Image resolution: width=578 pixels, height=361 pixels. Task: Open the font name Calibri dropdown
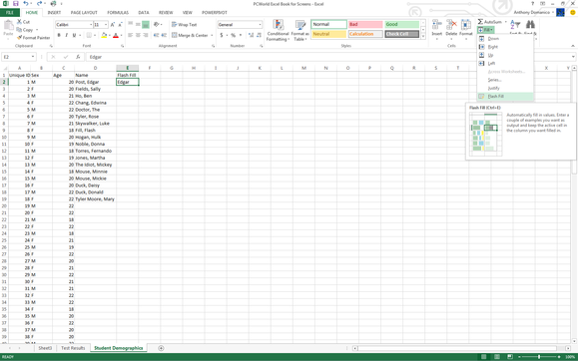[91, 25]
